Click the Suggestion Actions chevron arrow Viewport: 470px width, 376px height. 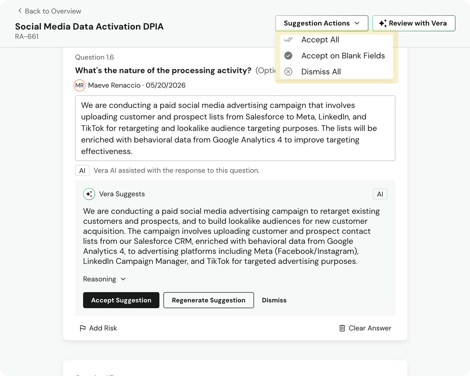point(357,23)
